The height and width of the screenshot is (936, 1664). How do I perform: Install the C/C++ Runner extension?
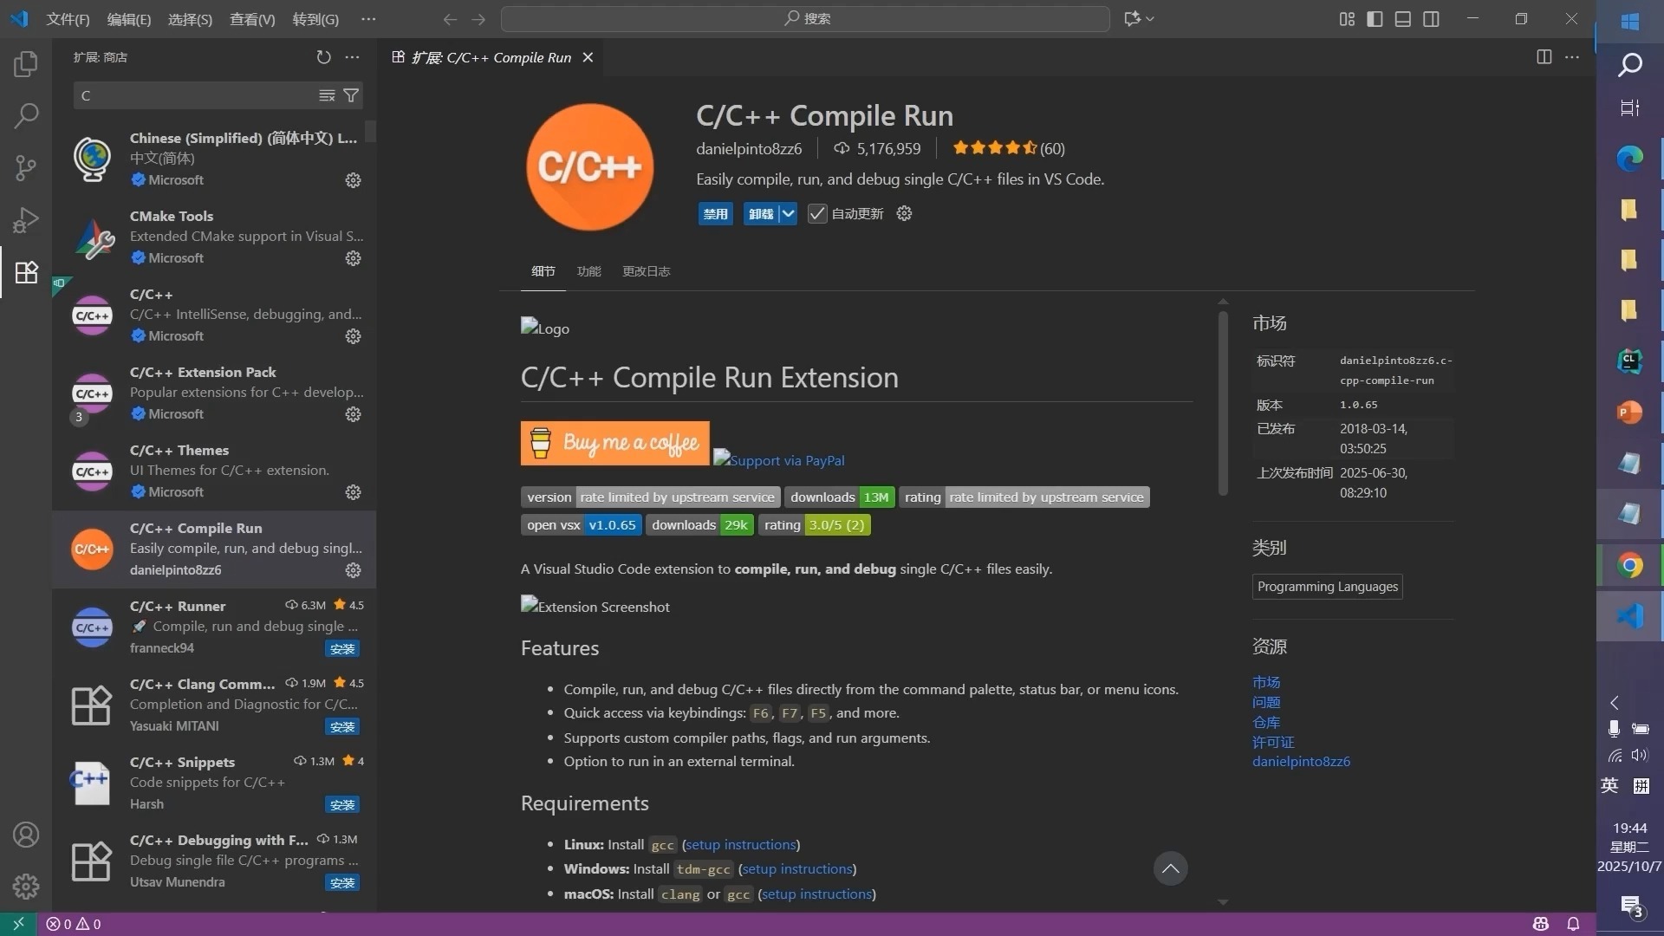coord(341,648)
